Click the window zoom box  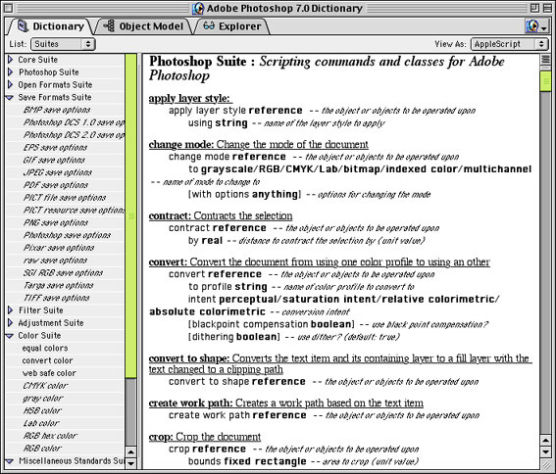534,8
